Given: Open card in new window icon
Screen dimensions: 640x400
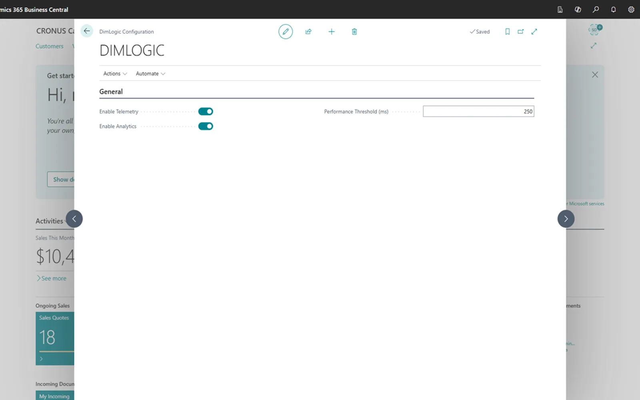Looking at the screenshot, I should (520, 32).
